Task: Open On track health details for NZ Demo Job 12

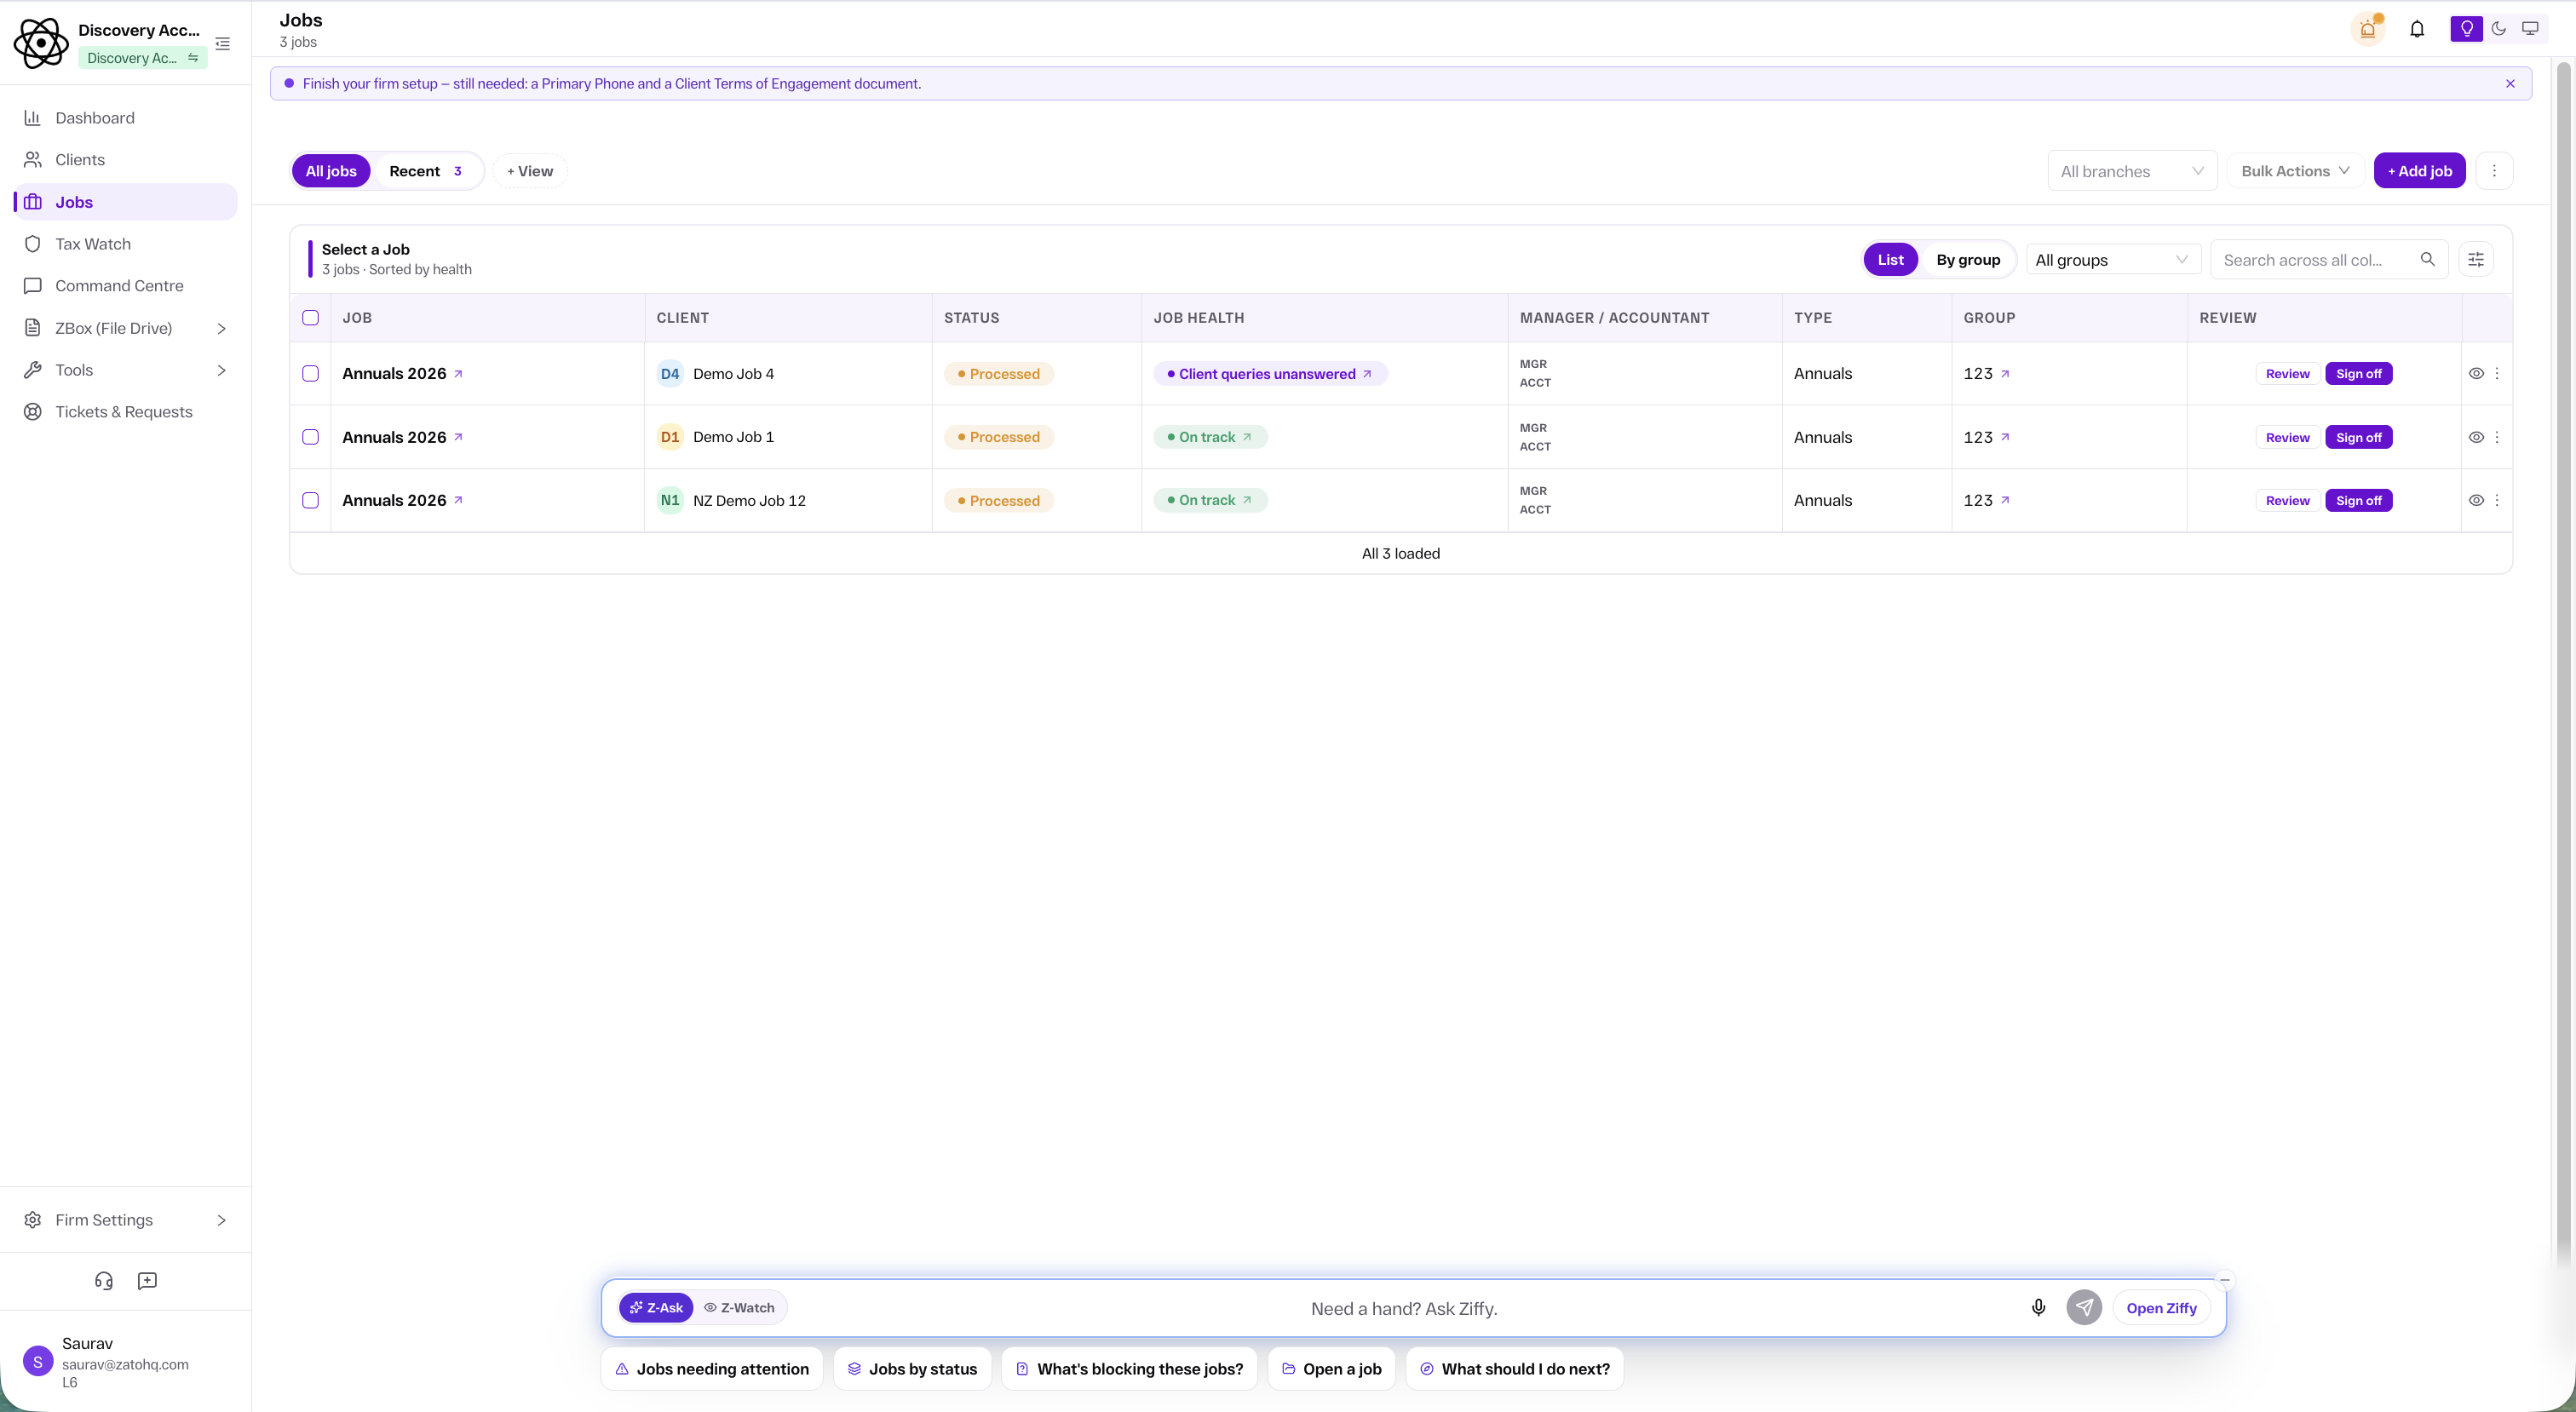Action: (x=1210, y=500)
